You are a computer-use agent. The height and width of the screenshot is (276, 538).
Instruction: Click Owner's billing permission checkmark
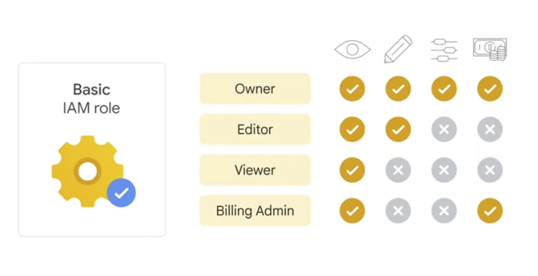coord(489,89)
